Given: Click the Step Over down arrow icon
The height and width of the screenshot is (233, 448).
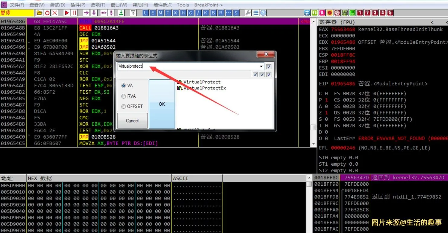Looking at the screenshot, I should [x=94, y=13].
